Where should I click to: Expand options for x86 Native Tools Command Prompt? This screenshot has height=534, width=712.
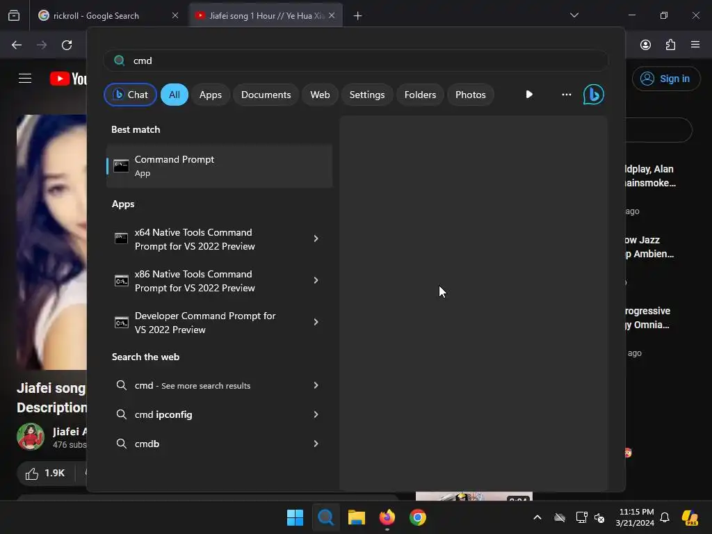point(316,280)
